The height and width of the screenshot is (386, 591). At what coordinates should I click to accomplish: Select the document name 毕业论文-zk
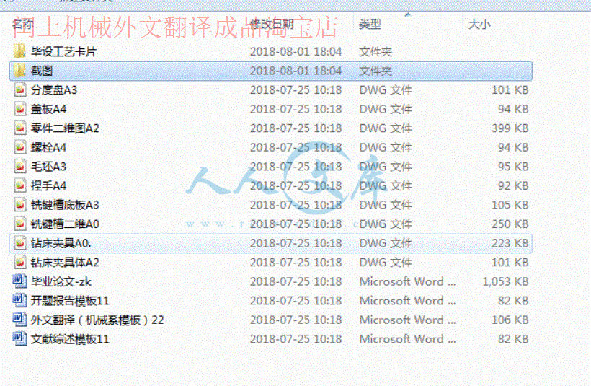coord(61,281)
